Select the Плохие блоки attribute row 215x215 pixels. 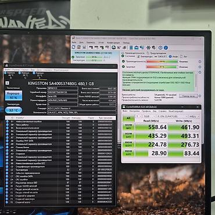[x=60, y=147]
